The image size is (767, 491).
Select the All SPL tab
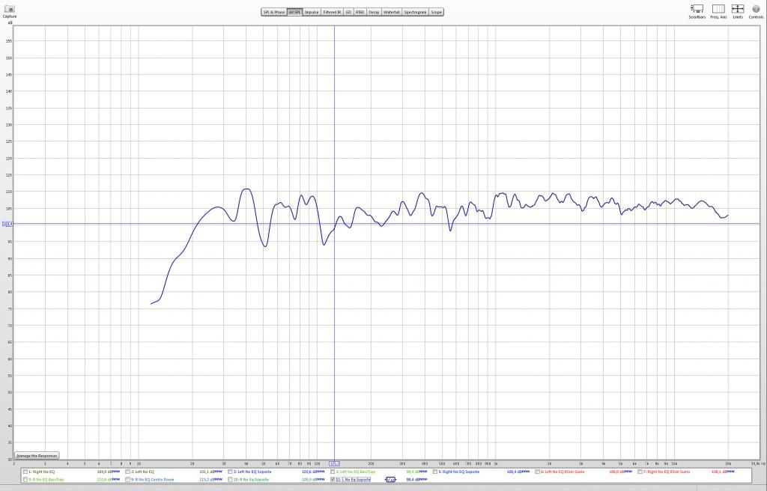click(x=294, y=12)
